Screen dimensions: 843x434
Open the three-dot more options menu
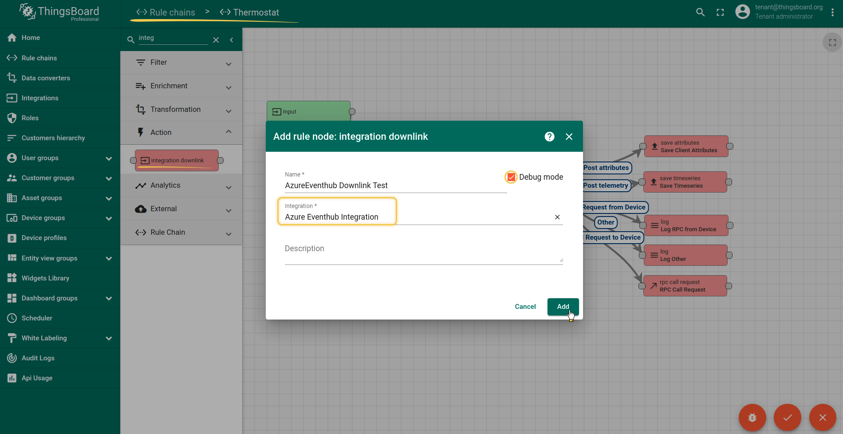tap(832, 12)
